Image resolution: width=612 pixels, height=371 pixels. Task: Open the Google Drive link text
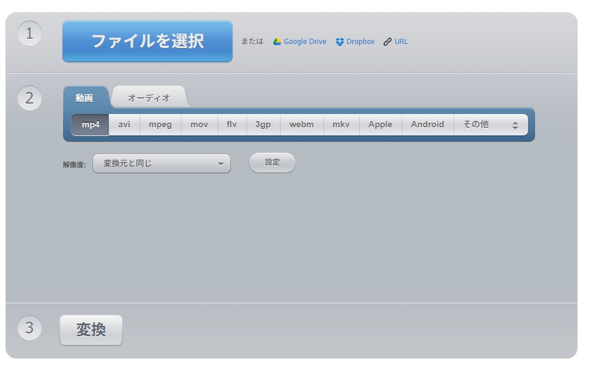coord(305,42)
